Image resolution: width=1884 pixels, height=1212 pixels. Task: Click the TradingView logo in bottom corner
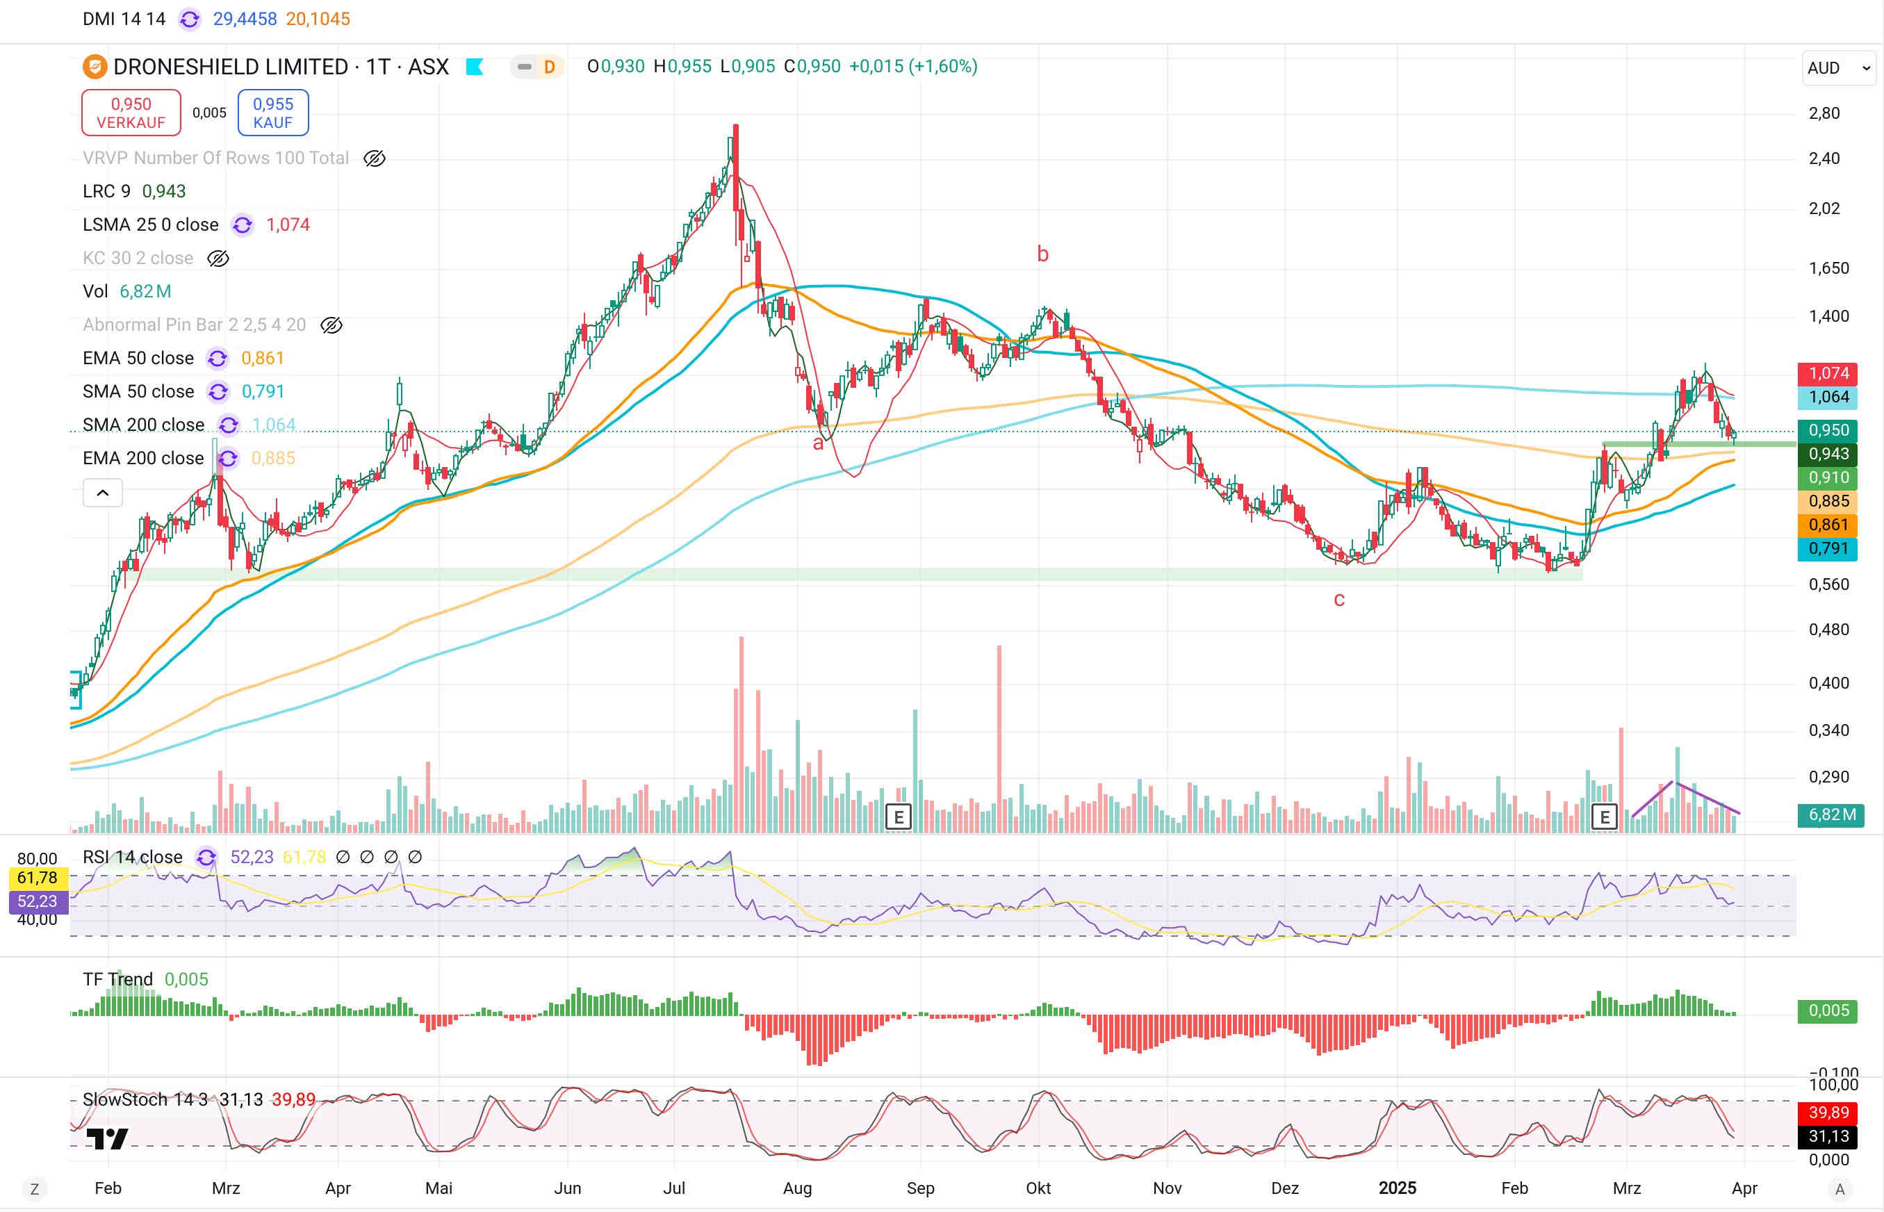tap(107, 1138)
